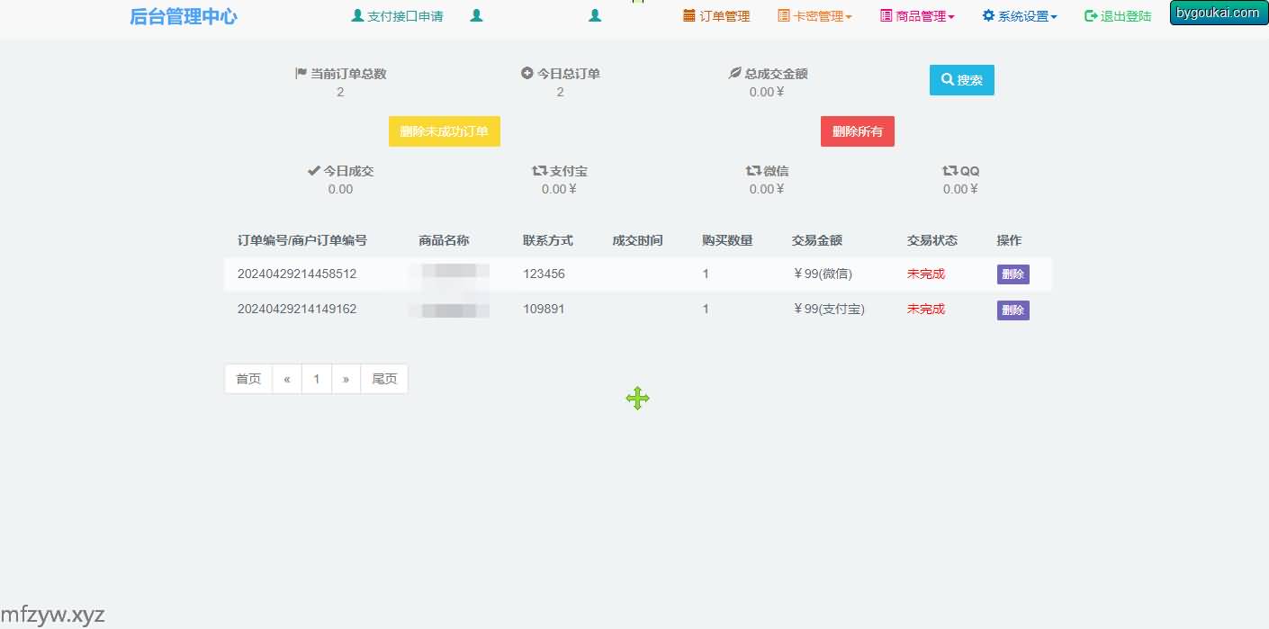The image size is (1269, 629).
Task: Click the magnifier icon in 搜索 button
Action: 948,80
